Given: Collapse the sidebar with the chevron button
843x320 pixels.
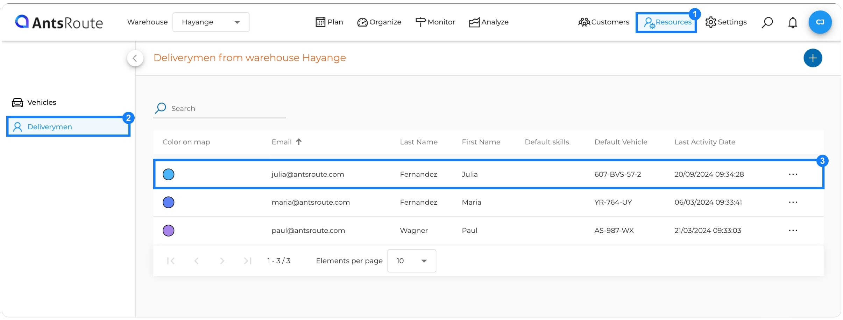Looking at the screenshot, I should click(x=135, y=58).
